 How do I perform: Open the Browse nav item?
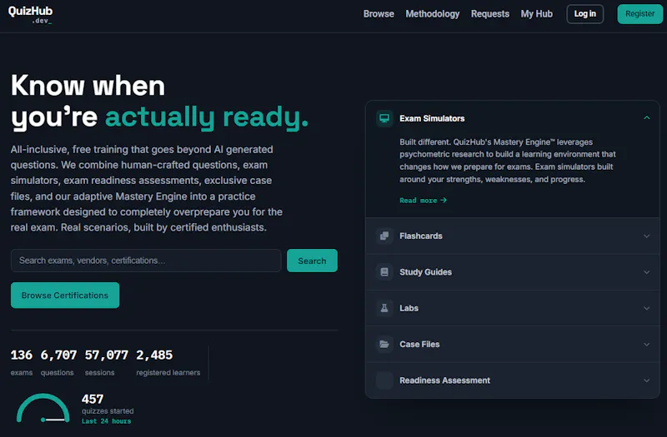point(379,14)
